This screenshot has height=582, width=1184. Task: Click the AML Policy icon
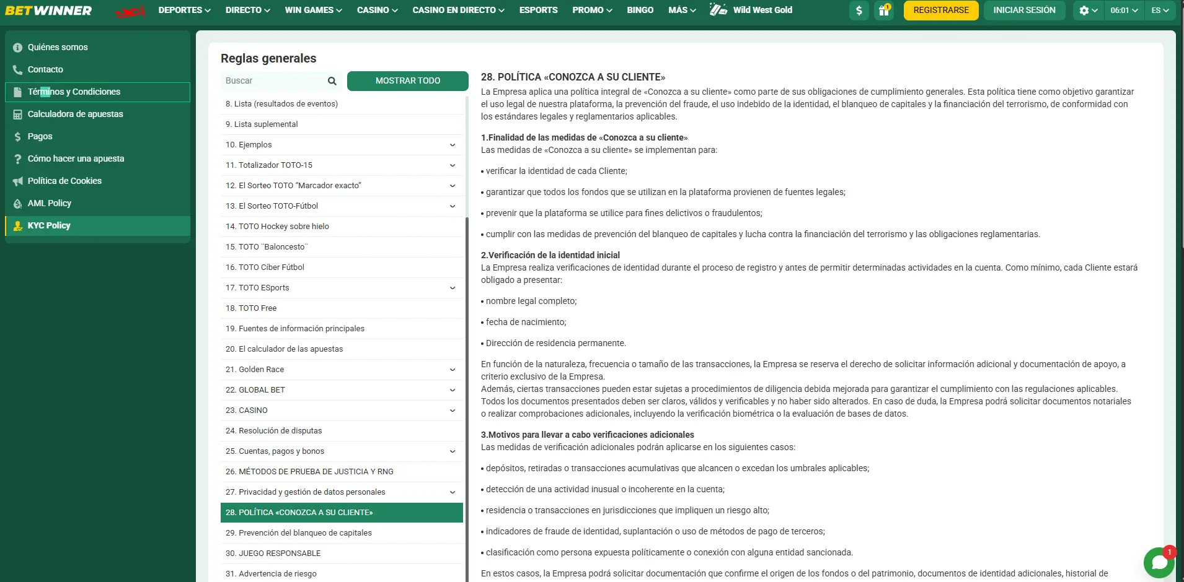(x=17, y=204)
